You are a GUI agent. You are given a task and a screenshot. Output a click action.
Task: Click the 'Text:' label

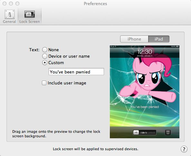(34, 50)
